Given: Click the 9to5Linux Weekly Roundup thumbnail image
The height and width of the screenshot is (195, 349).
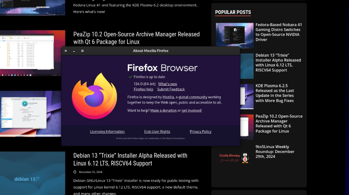Looking at the screenshot, I should [x=235, y=157].
